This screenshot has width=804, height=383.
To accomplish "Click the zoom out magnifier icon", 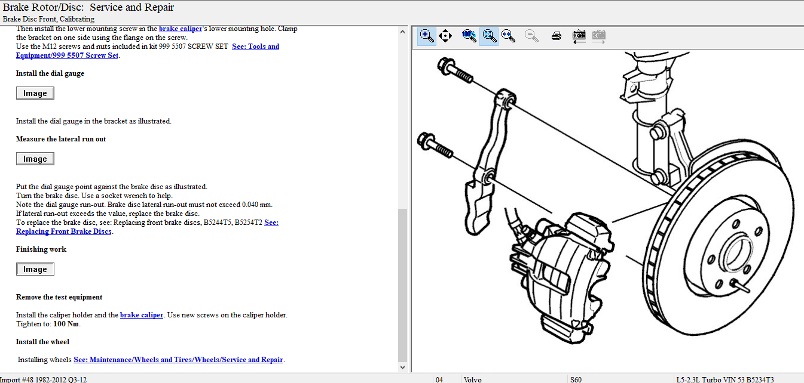I will coord(531,36).
